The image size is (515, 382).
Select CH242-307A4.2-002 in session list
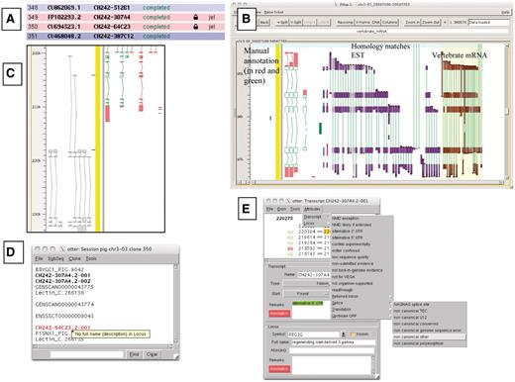[62, 281]
